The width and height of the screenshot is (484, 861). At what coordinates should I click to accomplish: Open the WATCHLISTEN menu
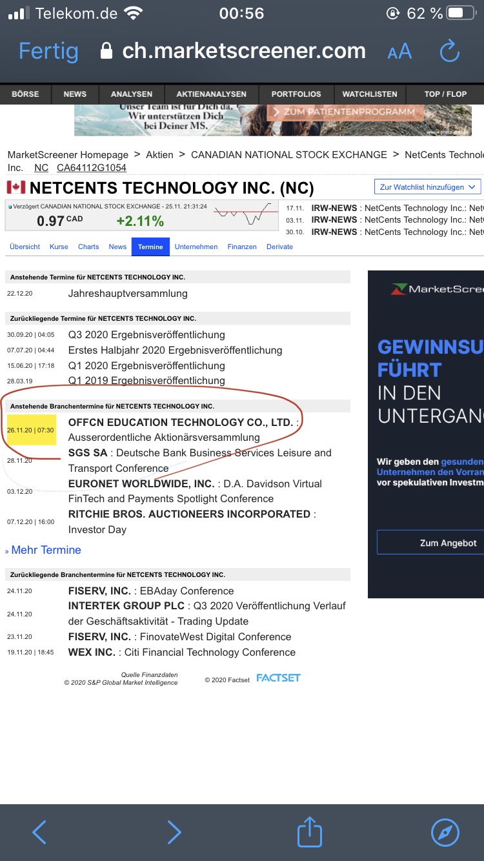click(370, 94)
